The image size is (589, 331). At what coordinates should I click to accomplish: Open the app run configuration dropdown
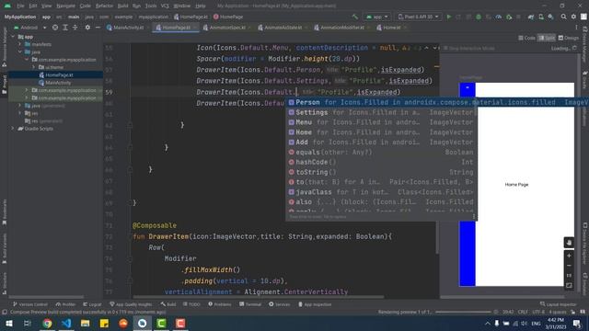[x=376, y=17]
